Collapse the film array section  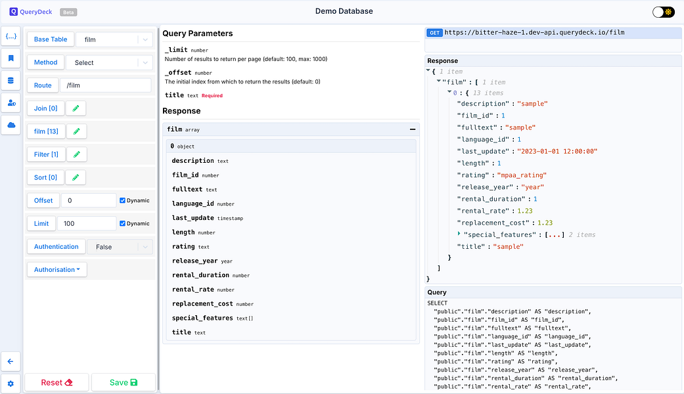point(412,130)
